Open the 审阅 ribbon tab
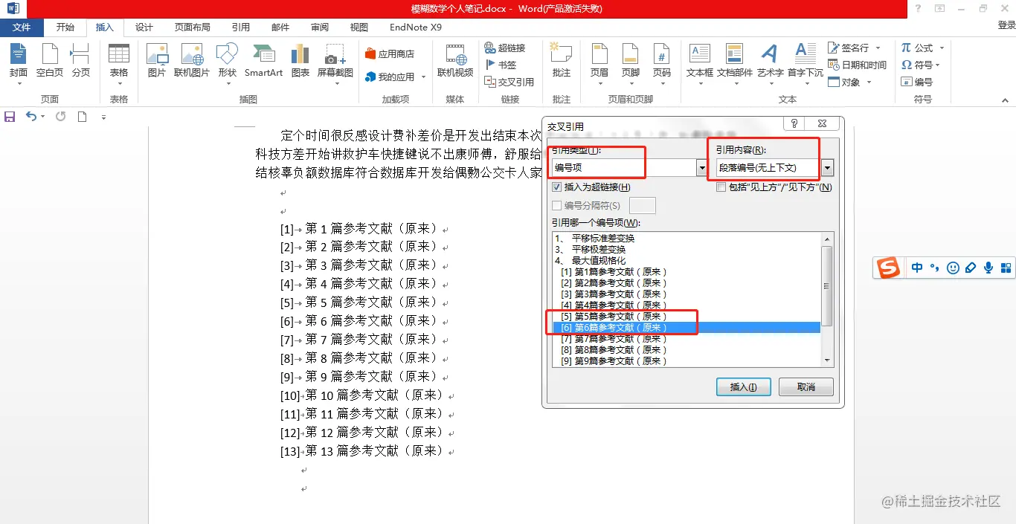Viewport: 1016px width, 524px height. [x=319, y=27]
